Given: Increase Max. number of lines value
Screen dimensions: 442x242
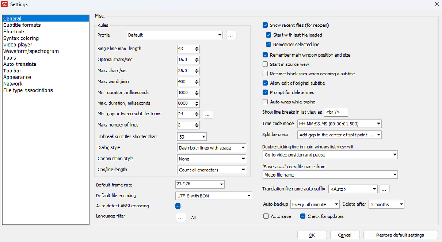Looking at the screenshot, I should pos(197,124).
